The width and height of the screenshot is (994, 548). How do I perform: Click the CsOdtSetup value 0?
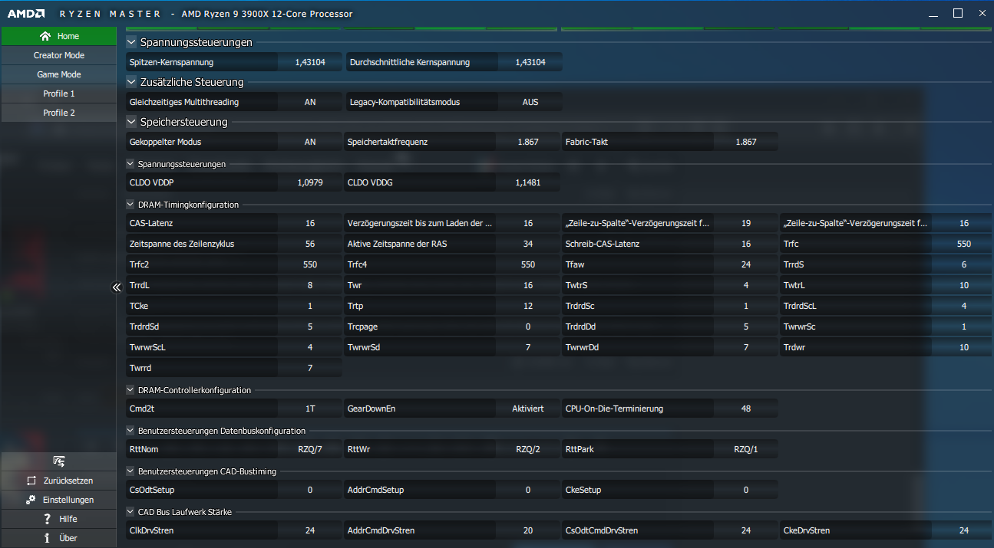[310, 490]
